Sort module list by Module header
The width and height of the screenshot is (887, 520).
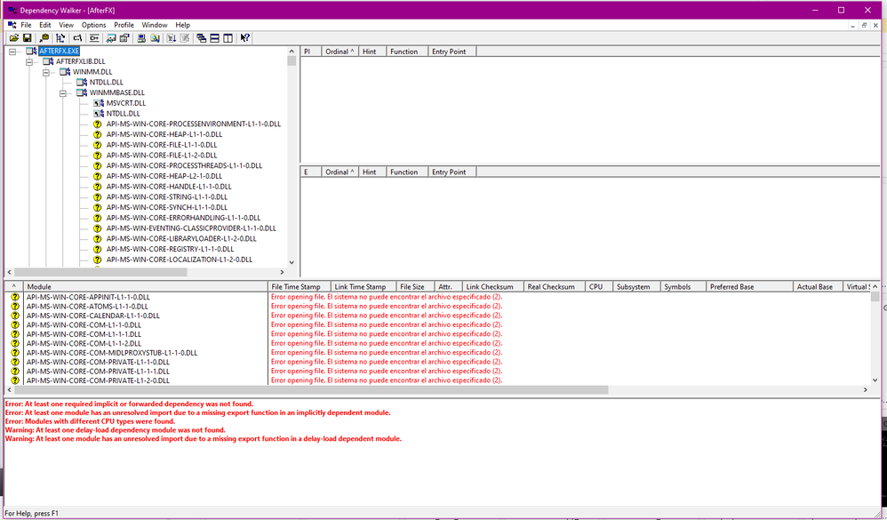coord(145,287)
